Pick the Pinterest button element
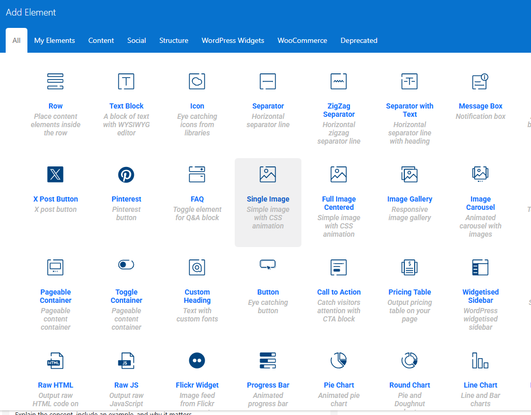 pyautogui.click(x=126, y=199)
